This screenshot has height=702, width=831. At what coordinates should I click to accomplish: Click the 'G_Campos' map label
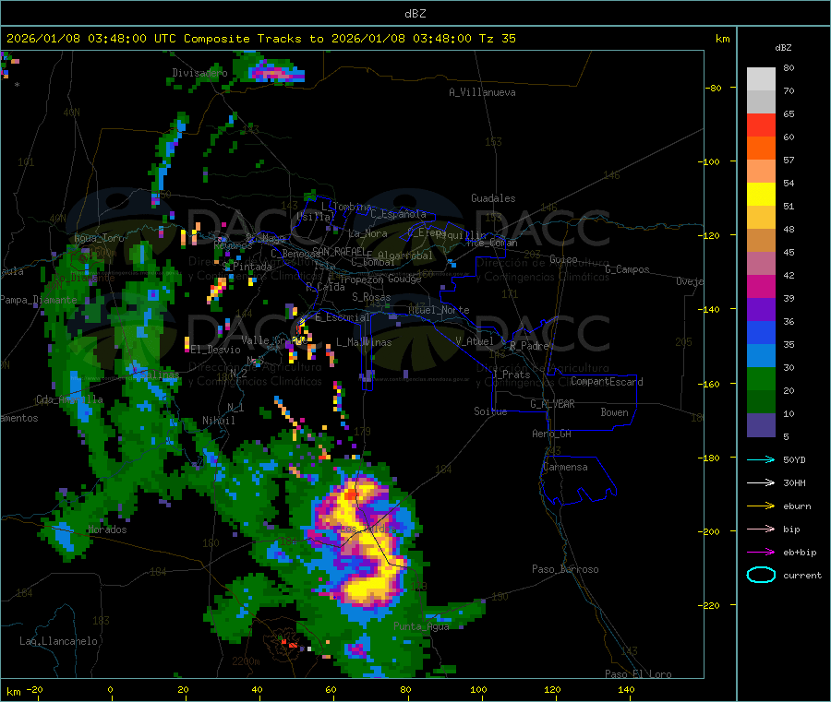pos(627,269)
